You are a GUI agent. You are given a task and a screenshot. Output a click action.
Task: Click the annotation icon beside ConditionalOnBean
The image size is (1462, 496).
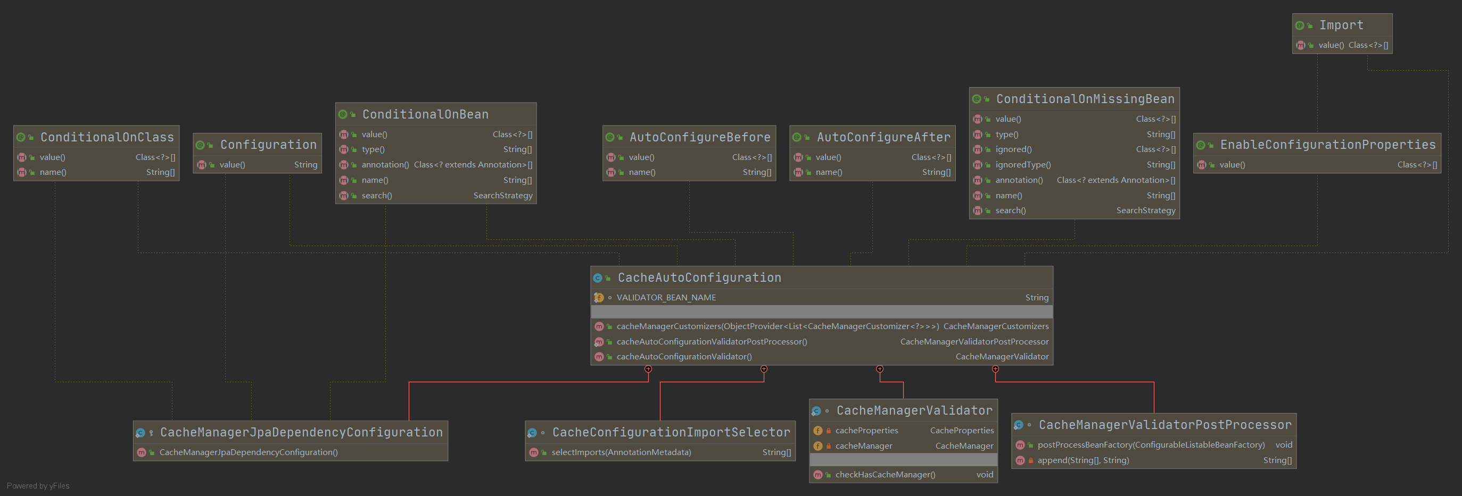click(x=343, y=114)
